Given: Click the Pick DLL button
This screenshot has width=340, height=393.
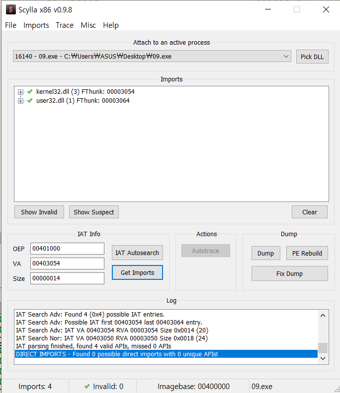Looking at the screenshot, I should tap(312, 57).
